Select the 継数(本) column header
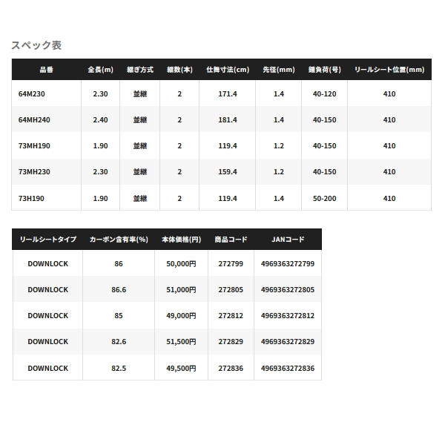Image resolution: width=445 pixels, height=445 pixels. pos(179,70)
